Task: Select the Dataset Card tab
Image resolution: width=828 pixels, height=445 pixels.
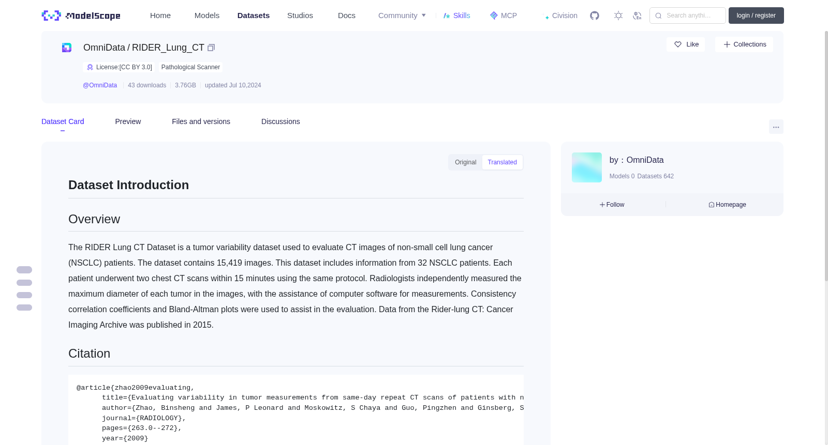Action: (63, 121)
